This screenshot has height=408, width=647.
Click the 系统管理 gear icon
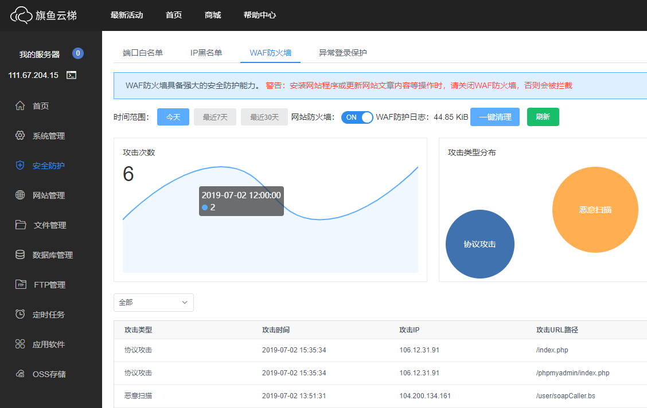click(20, 135)
